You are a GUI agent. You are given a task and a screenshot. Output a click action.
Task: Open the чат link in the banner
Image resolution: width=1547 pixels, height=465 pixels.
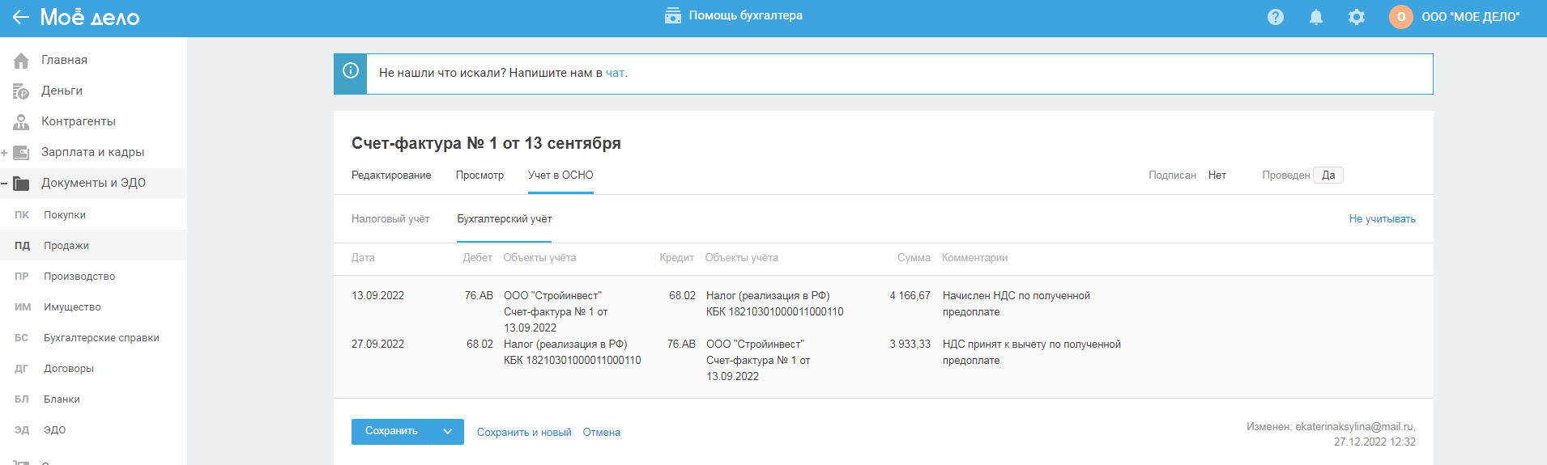point(615,73)
